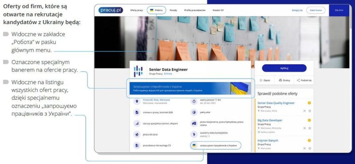Open Profile pracodawców in the menu
The height and width of the screenshot is (164, 355).
[x=195, y=10]
